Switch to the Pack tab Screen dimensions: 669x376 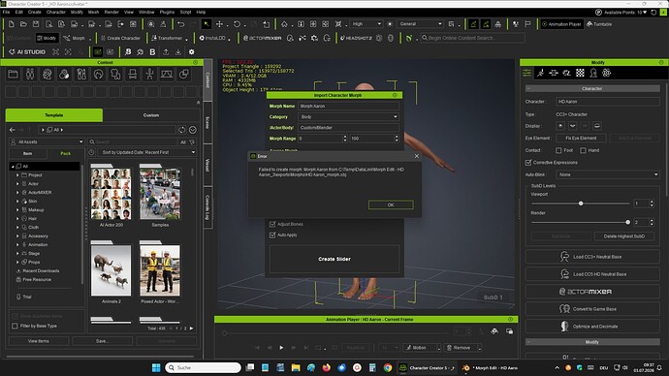65,153
